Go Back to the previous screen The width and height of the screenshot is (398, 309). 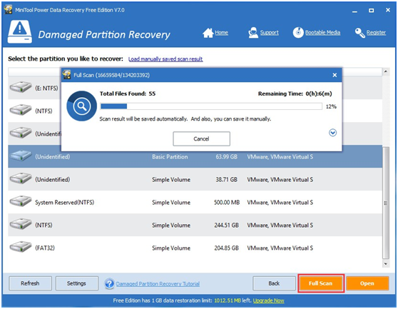tap(274, 283)
